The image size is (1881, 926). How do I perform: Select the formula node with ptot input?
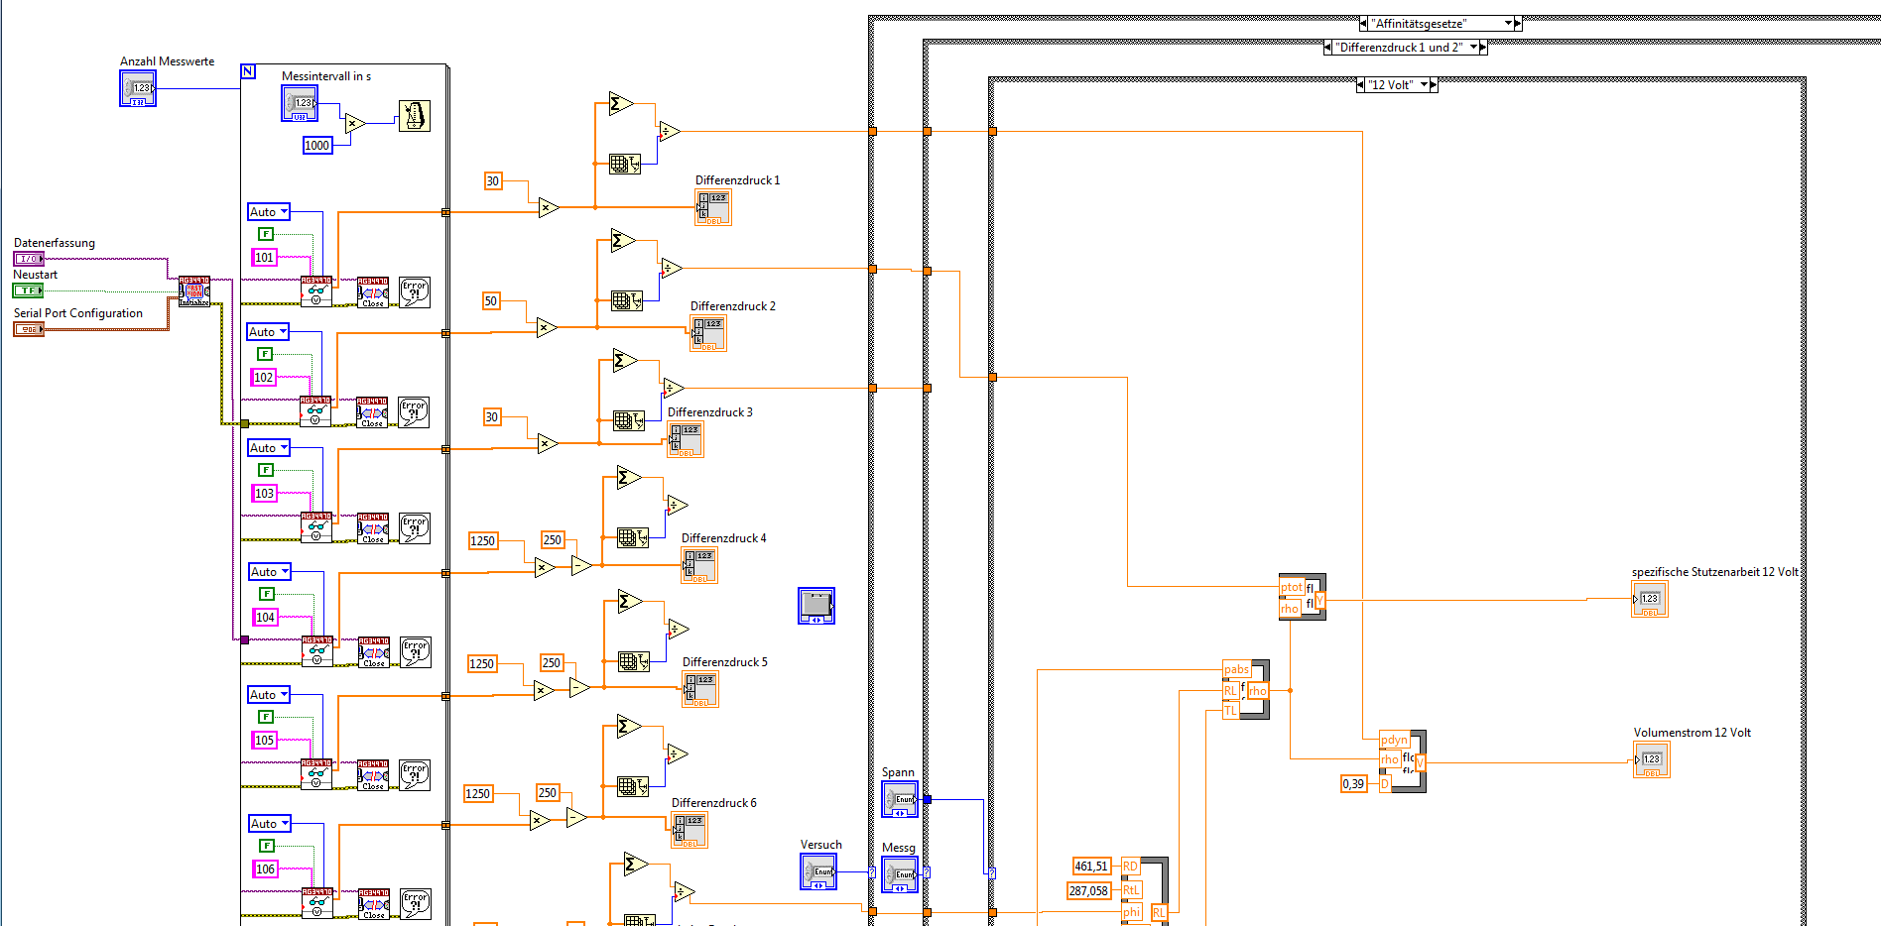[x=1303, y=597]
